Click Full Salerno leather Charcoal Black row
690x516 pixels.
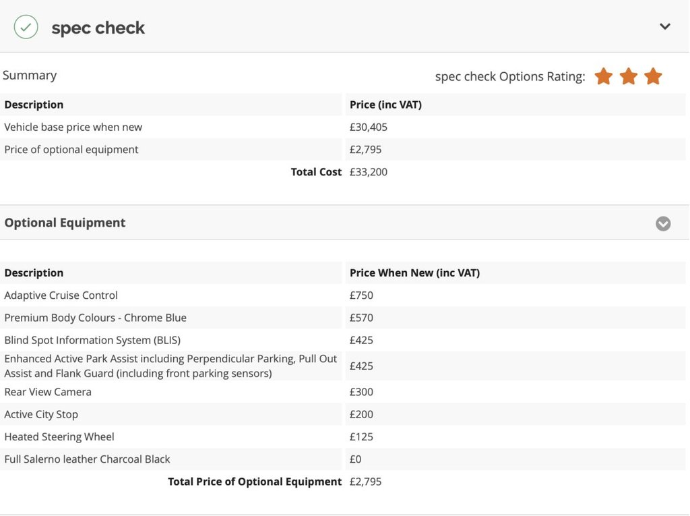point(87,459)
